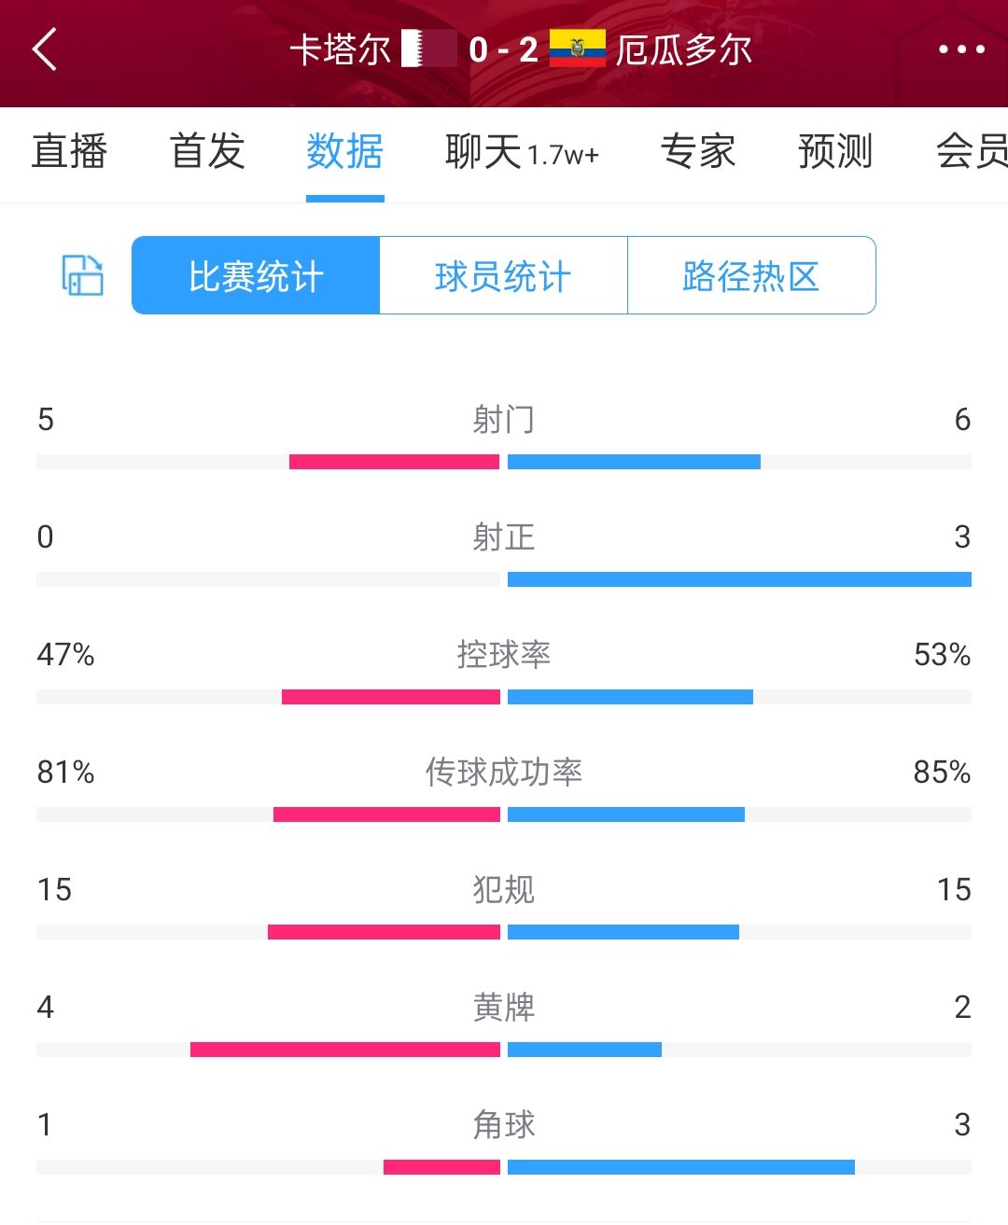Tap the back arrow icon
Viewport: 1008px width, 1225px height.
click(x=45, y=49)
